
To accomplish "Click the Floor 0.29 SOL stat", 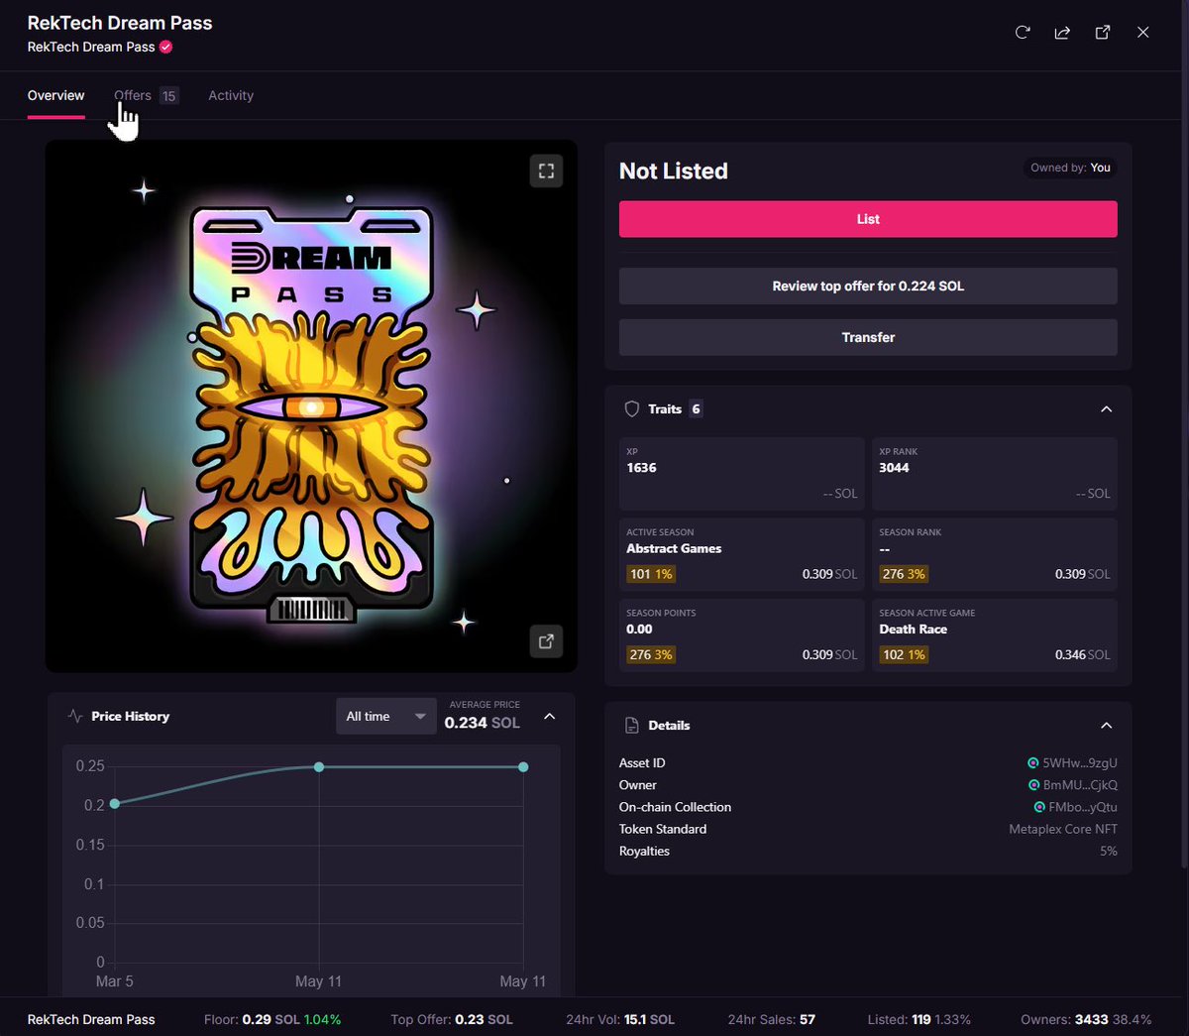I will point(272,1019).
